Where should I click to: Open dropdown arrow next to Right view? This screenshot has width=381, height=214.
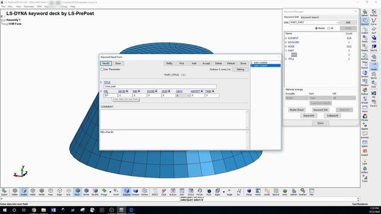coord(224,192)
